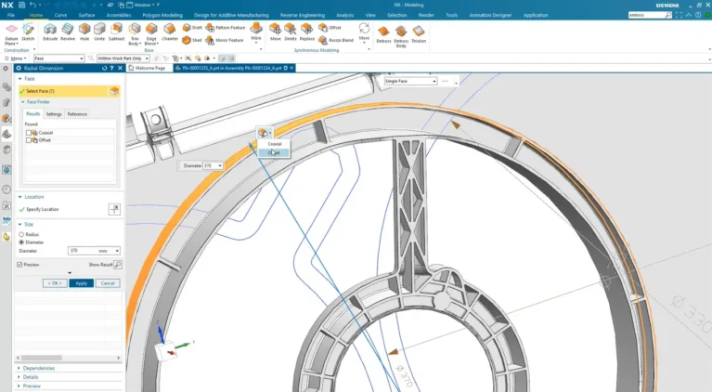712x392 pixels.
Task: Switch to the Surface ribbon tab
Action: (86, 15)
